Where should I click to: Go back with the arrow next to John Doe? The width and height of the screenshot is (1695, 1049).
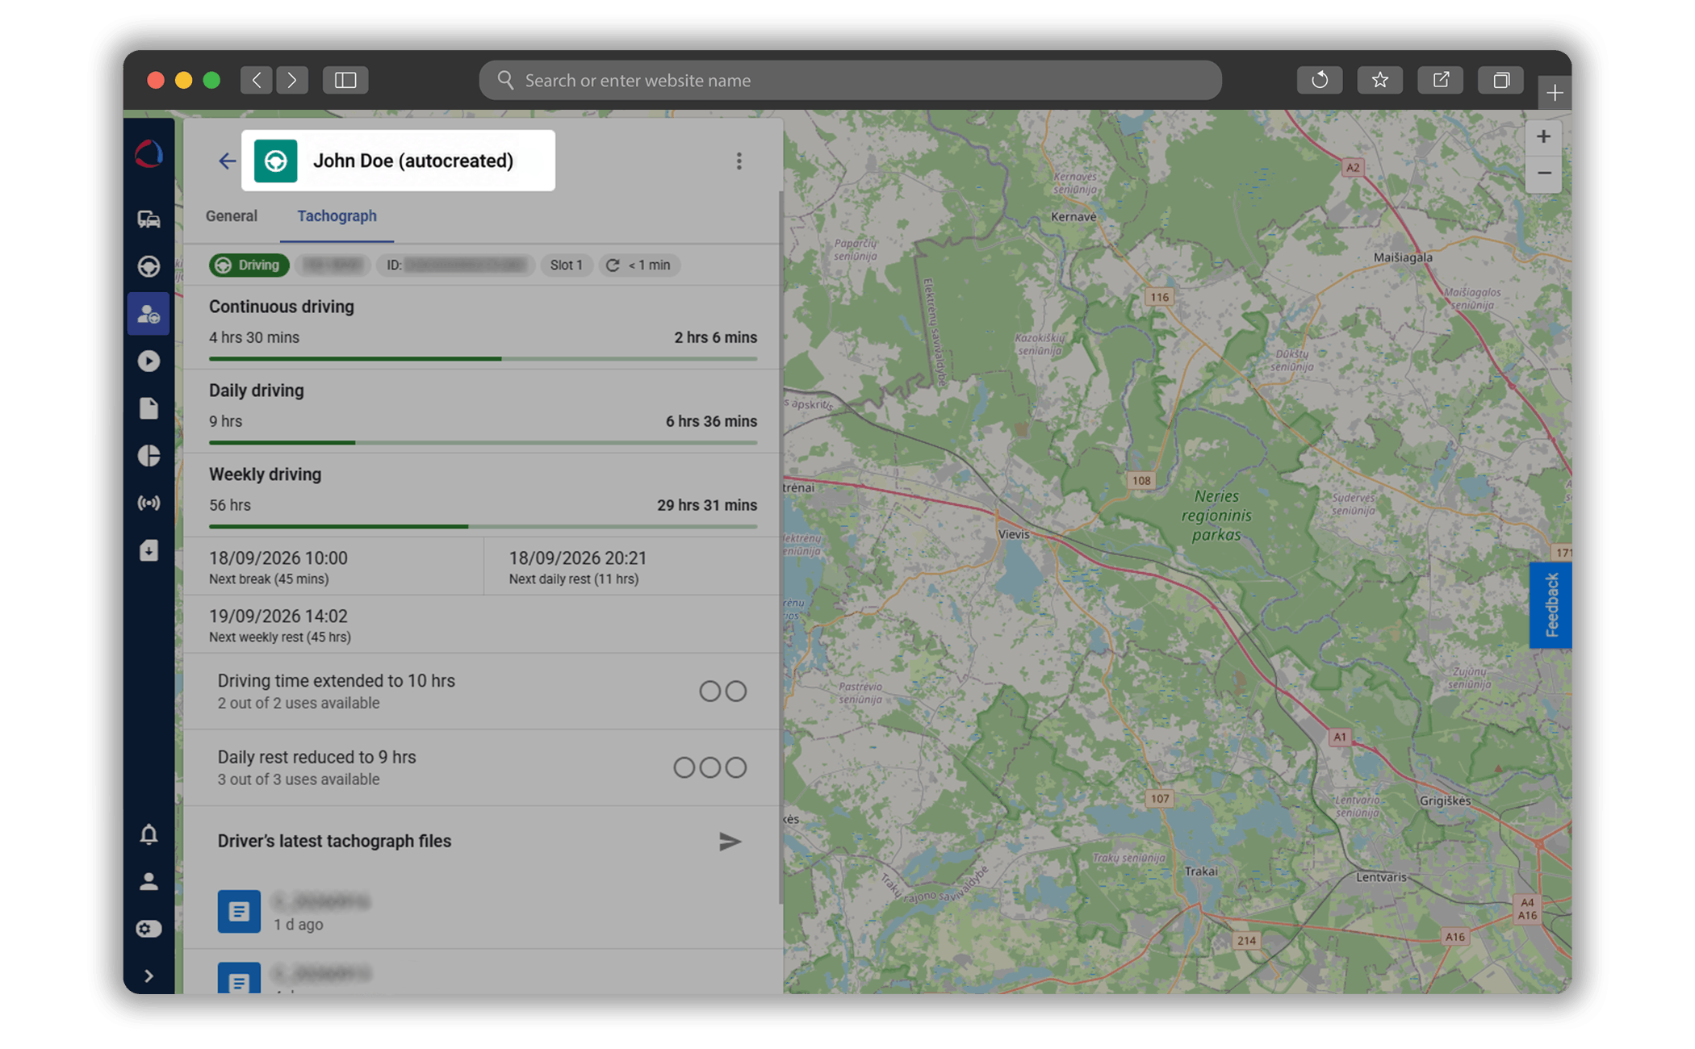coord(227,161)
